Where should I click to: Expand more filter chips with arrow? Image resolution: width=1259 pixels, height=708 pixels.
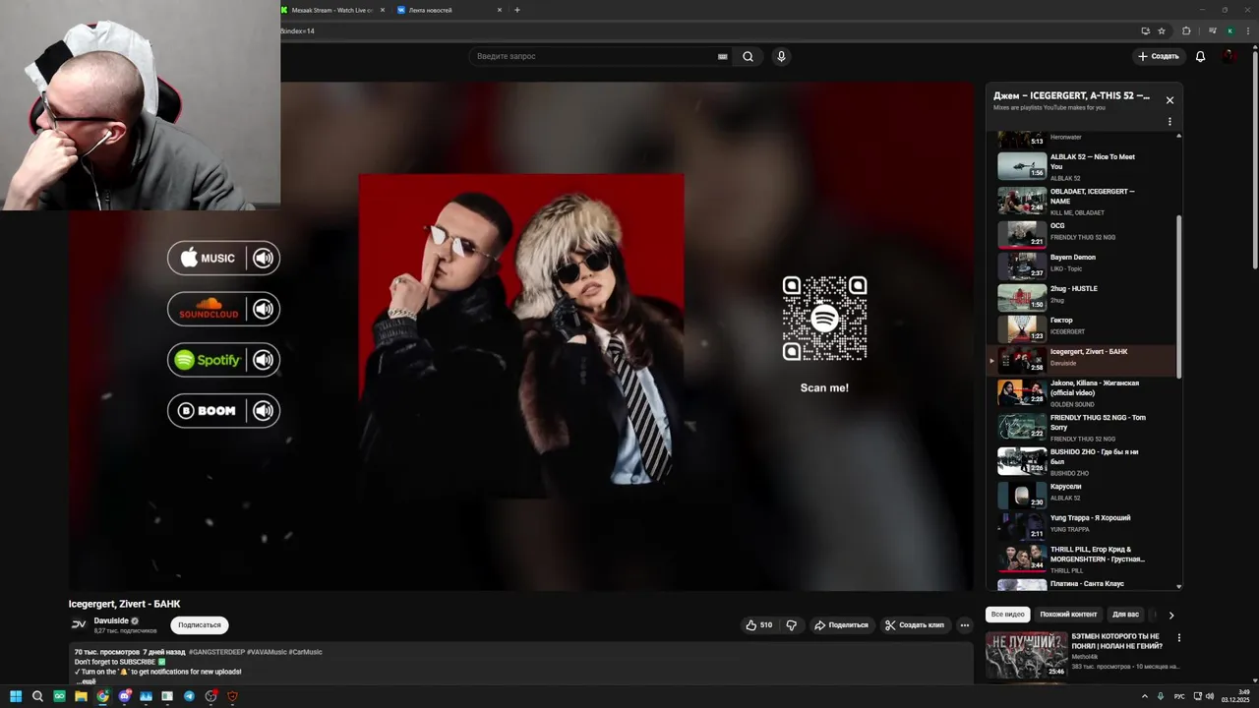click(1170, 615)
